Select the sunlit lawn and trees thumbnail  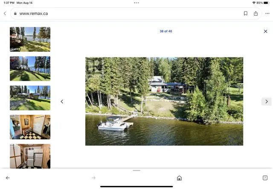(30, 69)
